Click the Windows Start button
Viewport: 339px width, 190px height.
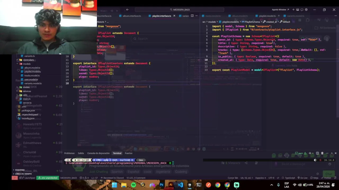coord(114,185)
